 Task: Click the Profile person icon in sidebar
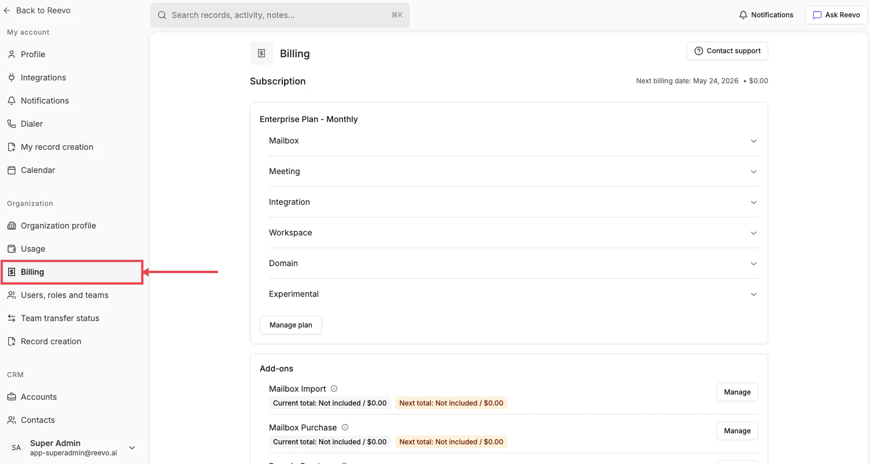tap(12, 54)
